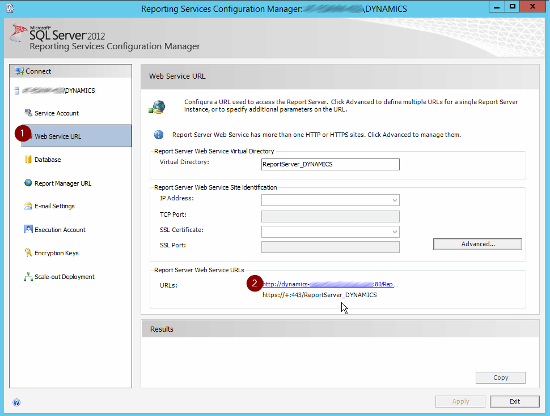Viewport: 550px width, 416px height.
Task: Minimize the Configuration Manager window
Action: [497, 7]
